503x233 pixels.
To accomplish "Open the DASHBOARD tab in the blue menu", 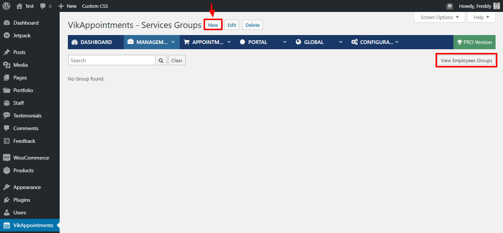I will (96, 42).
